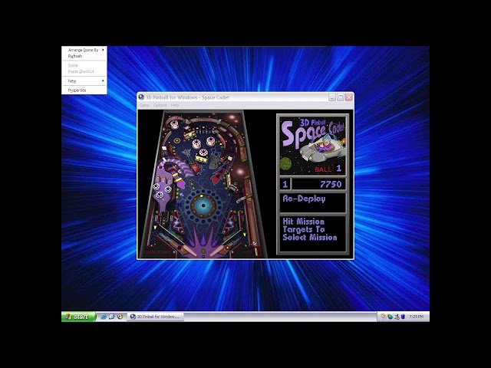This screenshot has height=368, width=491.
Task: Open the Game menu in Pinball
Action: coord(144,105)
